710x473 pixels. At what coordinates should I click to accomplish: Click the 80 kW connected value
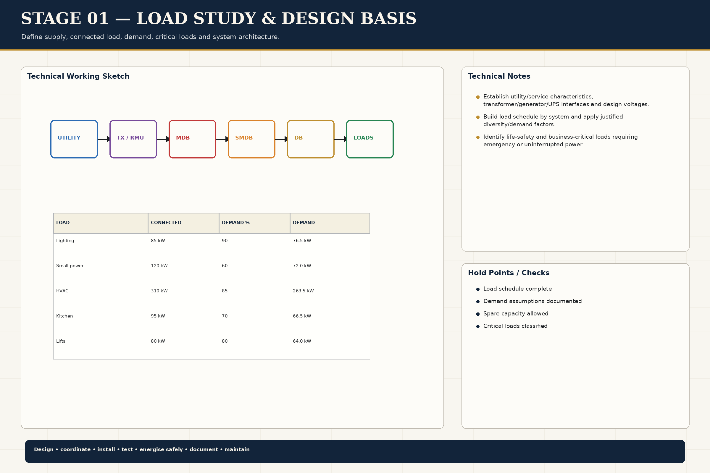tap(158, 341)
